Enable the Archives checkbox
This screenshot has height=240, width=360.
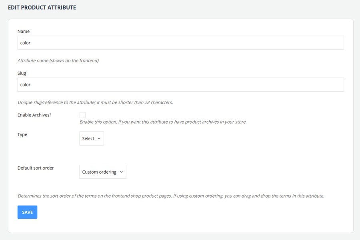click(83, 115)
